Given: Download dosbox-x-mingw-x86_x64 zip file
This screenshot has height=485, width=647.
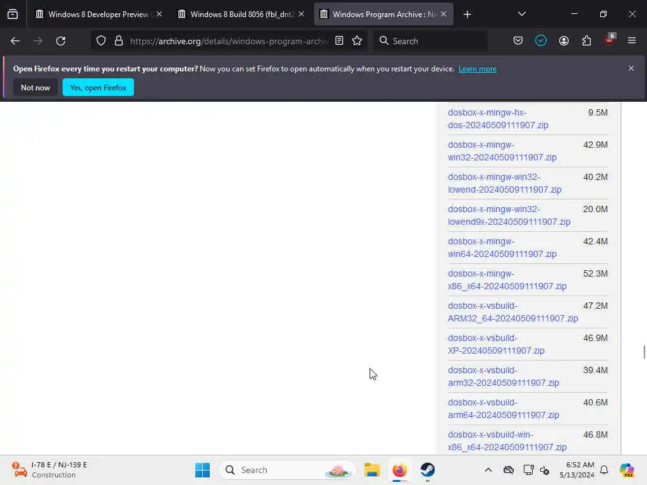Looking at the screenshot, I should [x=507, y=280].
